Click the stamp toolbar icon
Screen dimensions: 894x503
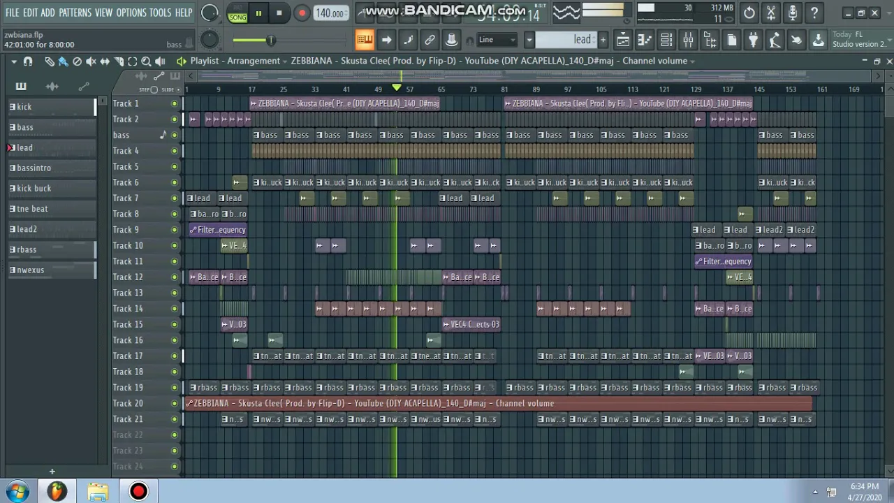[x=452, y=40]
